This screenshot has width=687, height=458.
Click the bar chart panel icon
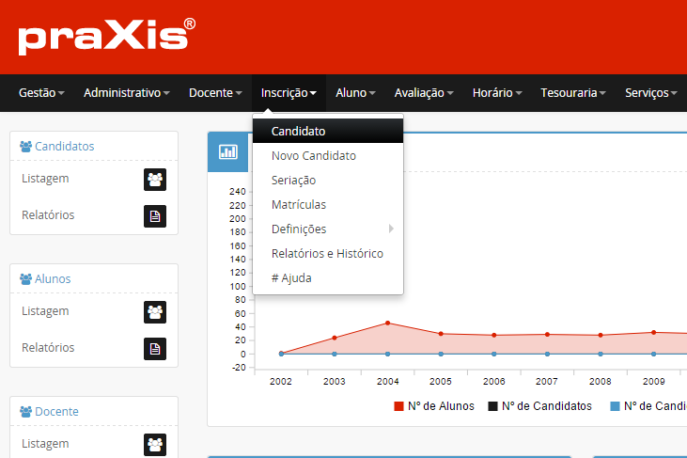[x=227, y=152]
